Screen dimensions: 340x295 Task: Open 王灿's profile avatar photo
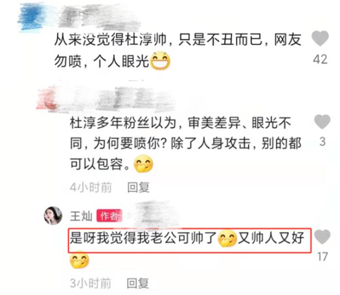53,216
